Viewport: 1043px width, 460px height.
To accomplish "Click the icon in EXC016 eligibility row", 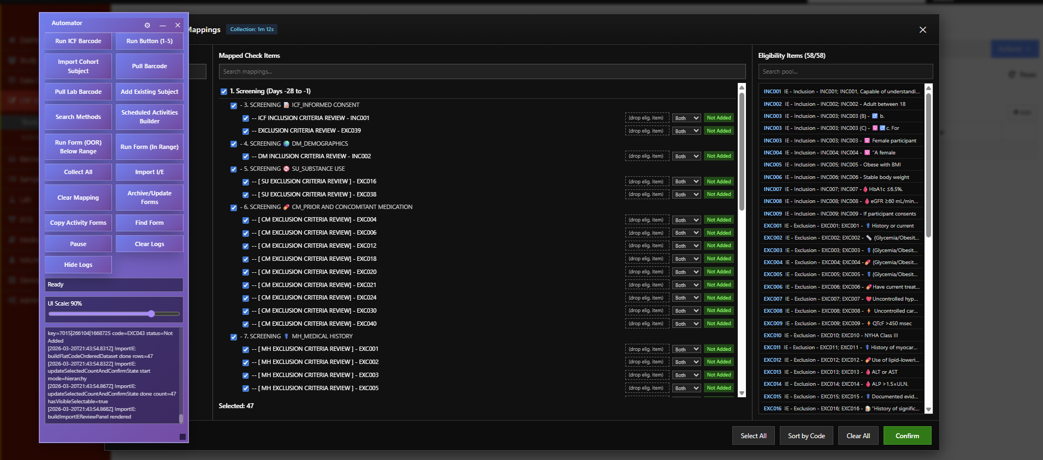I will (x=868, y=409).
